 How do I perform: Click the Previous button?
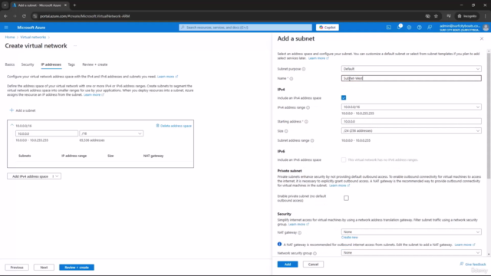pyautogui.click(x=17, y=268)
